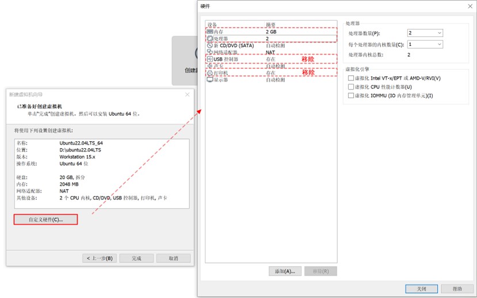This screenshot has height=298, width=477.
Task: Select the 处理器 row text
Action: point(221,38)
